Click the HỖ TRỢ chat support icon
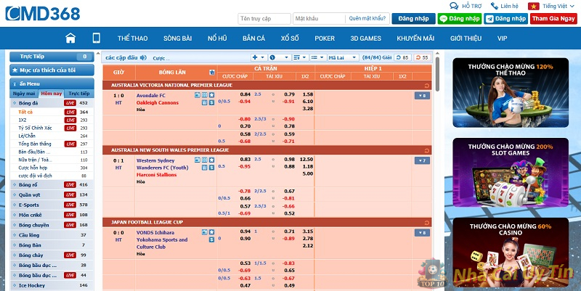Viewport: 581px width, 291px height. tap(455, 6)
